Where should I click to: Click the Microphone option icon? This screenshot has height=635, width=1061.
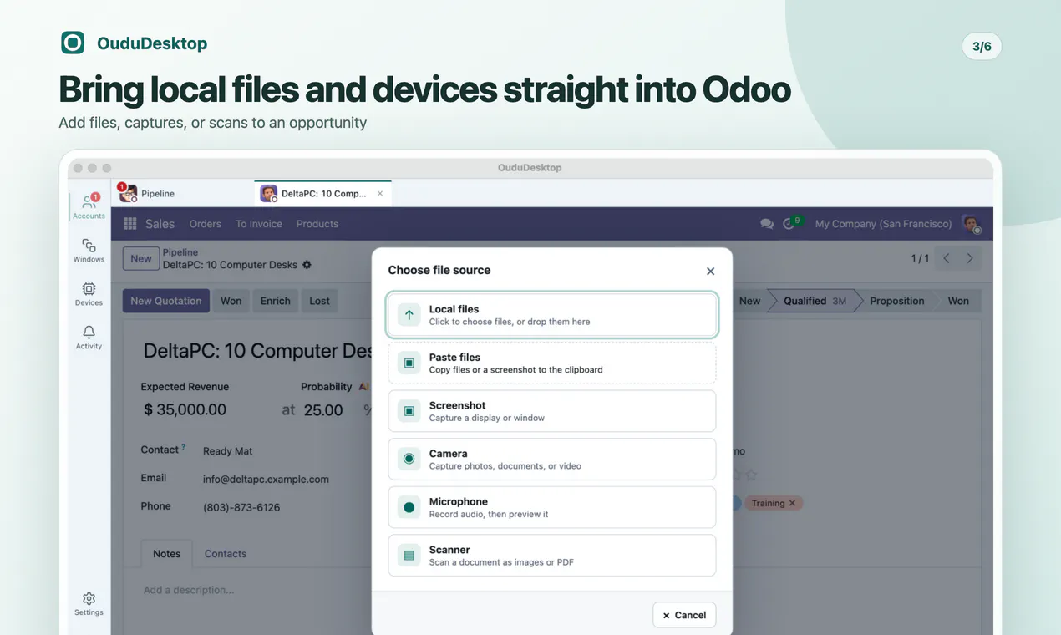409,507
